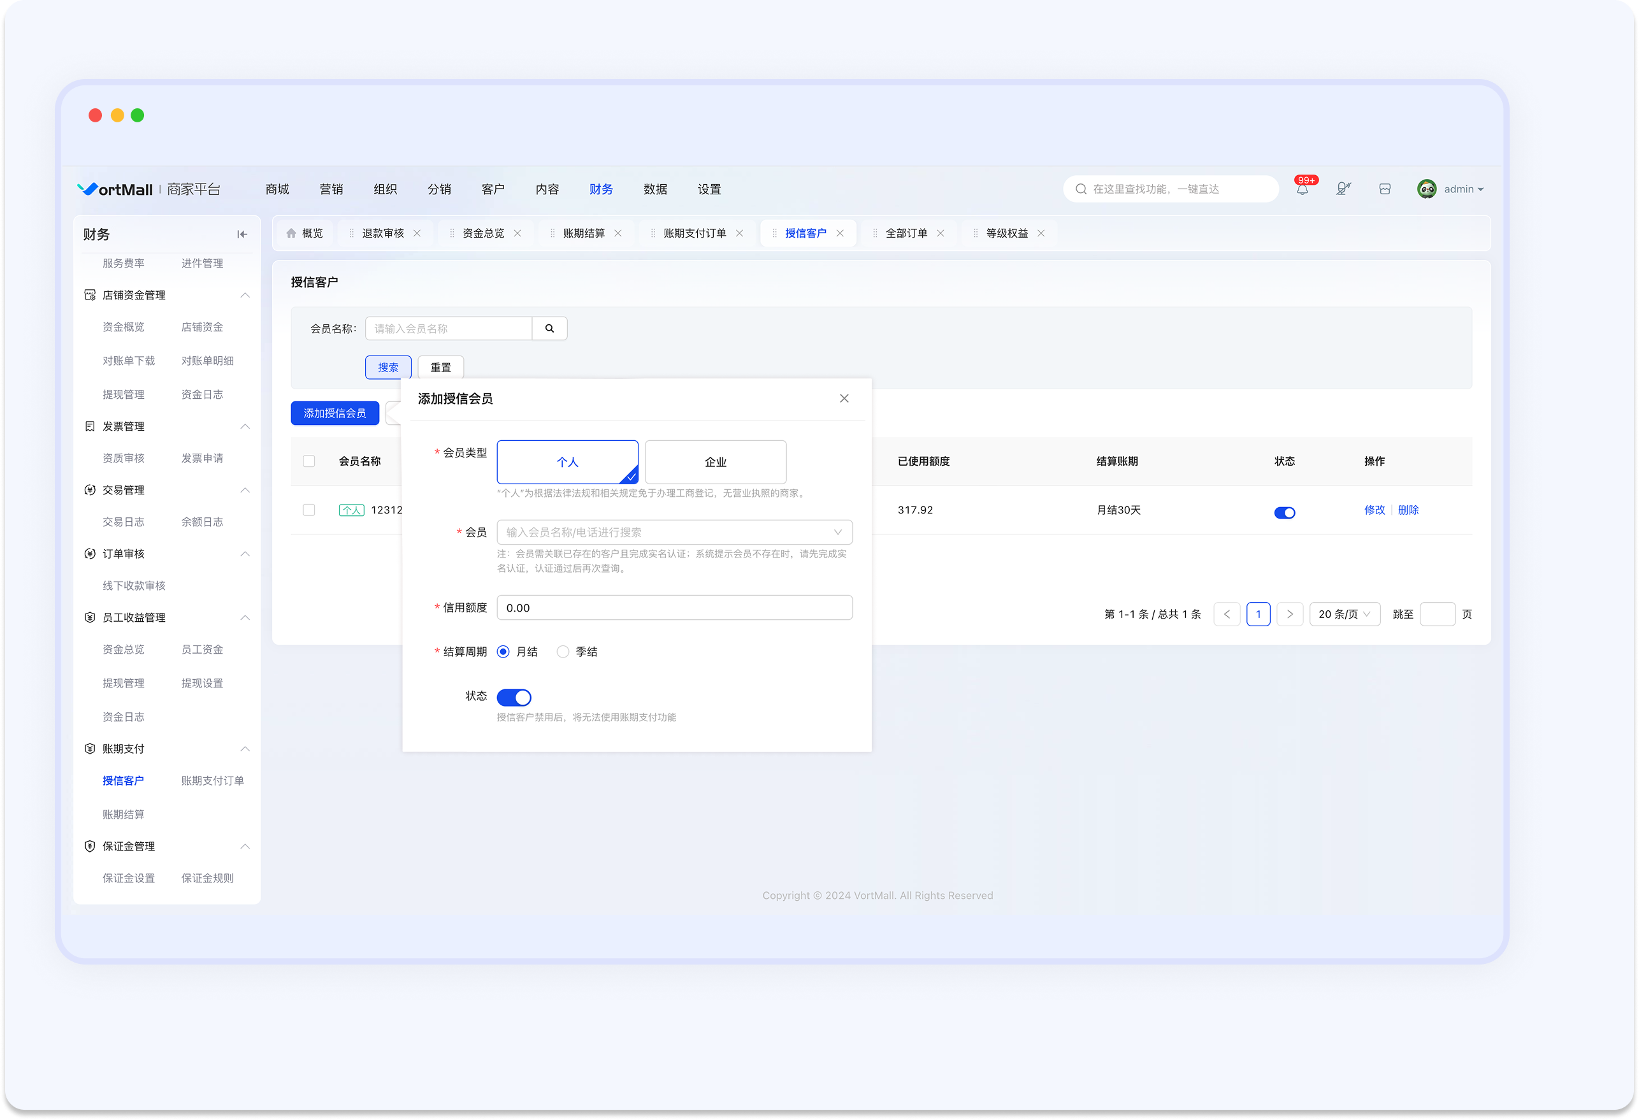Viewport: 1639px width, 1120px height.
Task: Collapse the 财务 sidebar with the arrow icon
Action: click(x=242, y=234)
